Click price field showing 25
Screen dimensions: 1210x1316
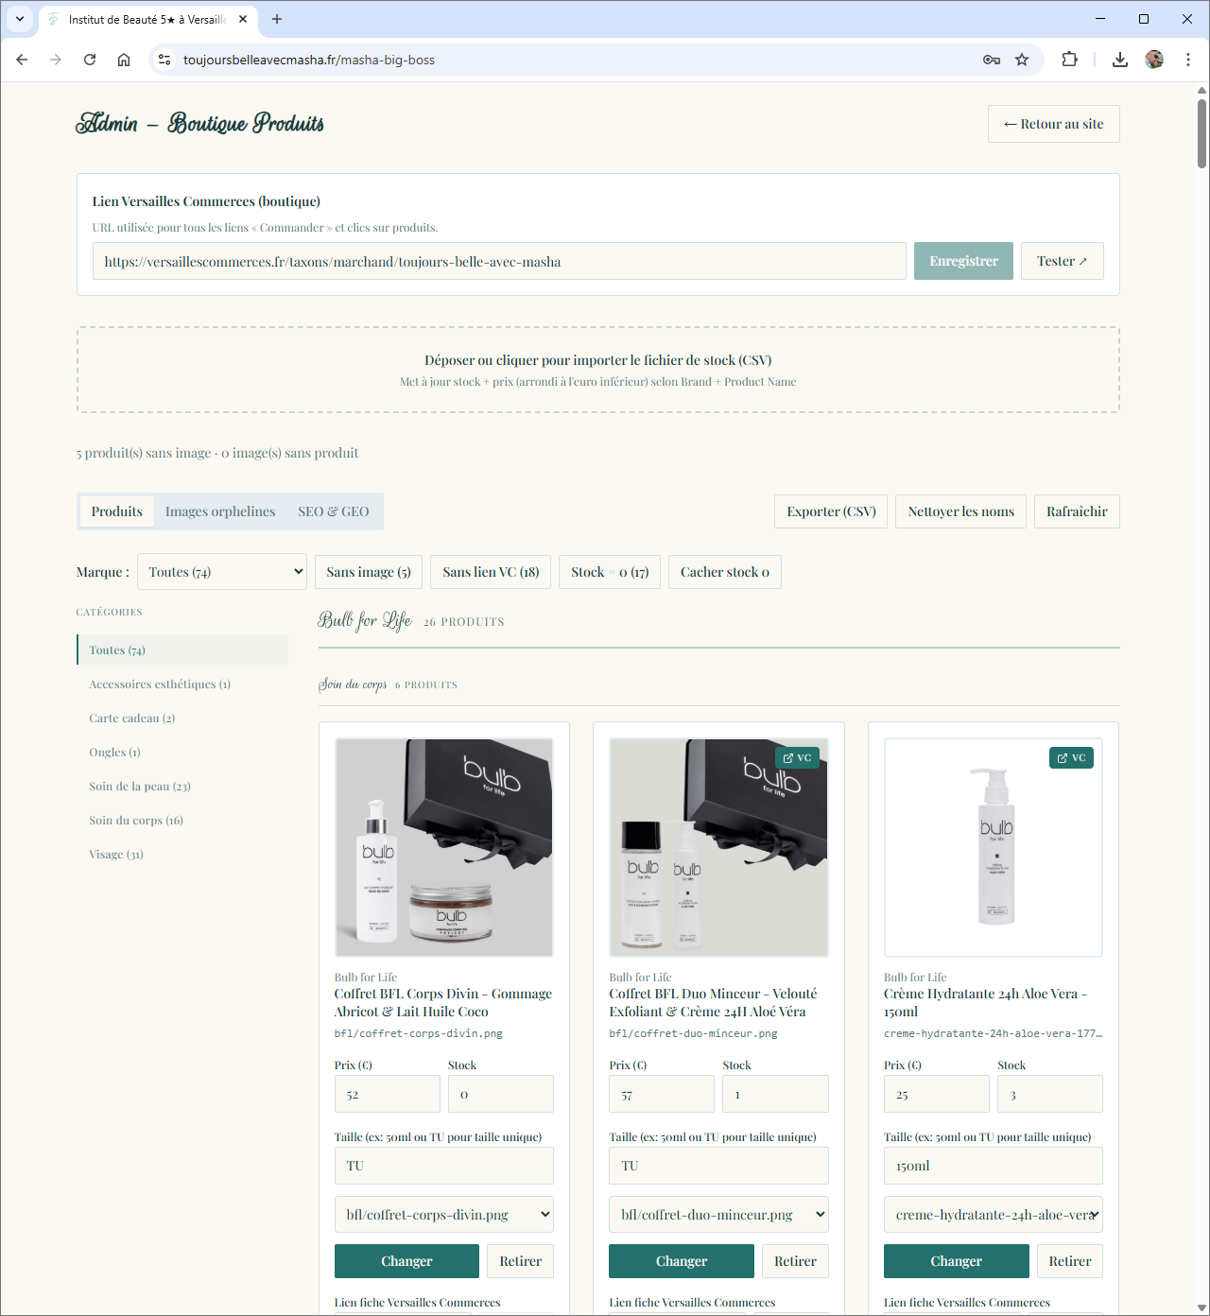937,1094
